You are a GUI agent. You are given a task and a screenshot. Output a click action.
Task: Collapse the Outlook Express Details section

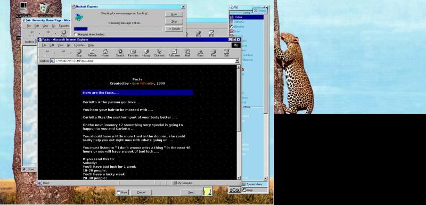click(174, 29)
